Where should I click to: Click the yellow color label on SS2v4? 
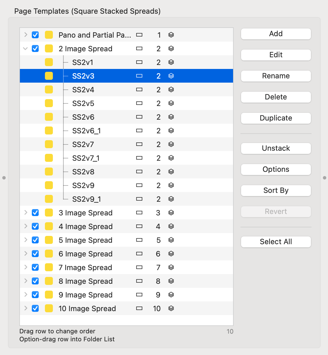tap(49, 89)
